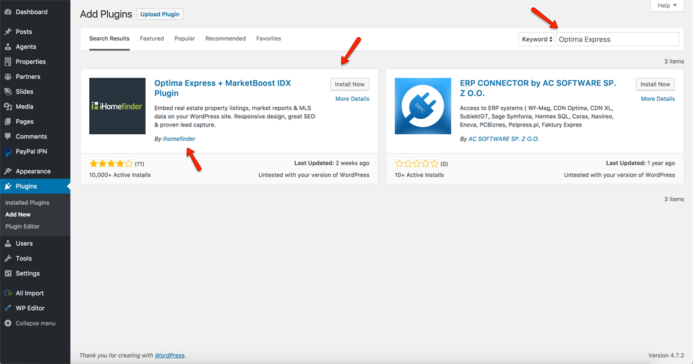
Task: Click the Add Plugins page heading
Action: point(106,14)
